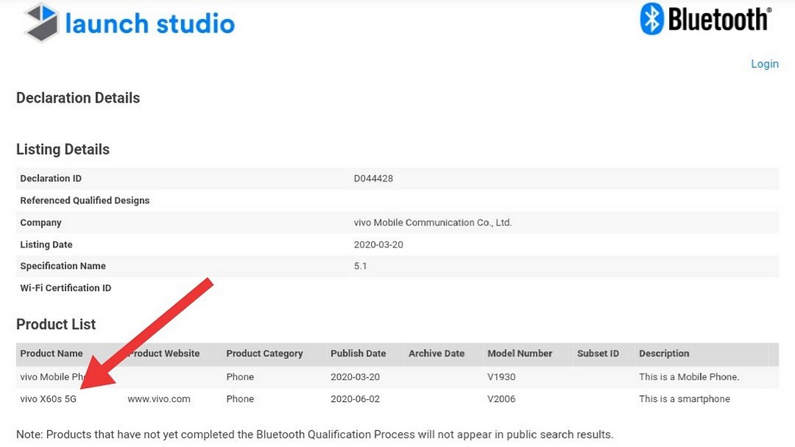
Task: Click publish date 2020-06-02 cell
Action: click(354, 399)
